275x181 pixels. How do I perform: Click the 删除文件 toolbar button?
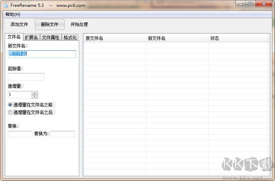point(49,25)
